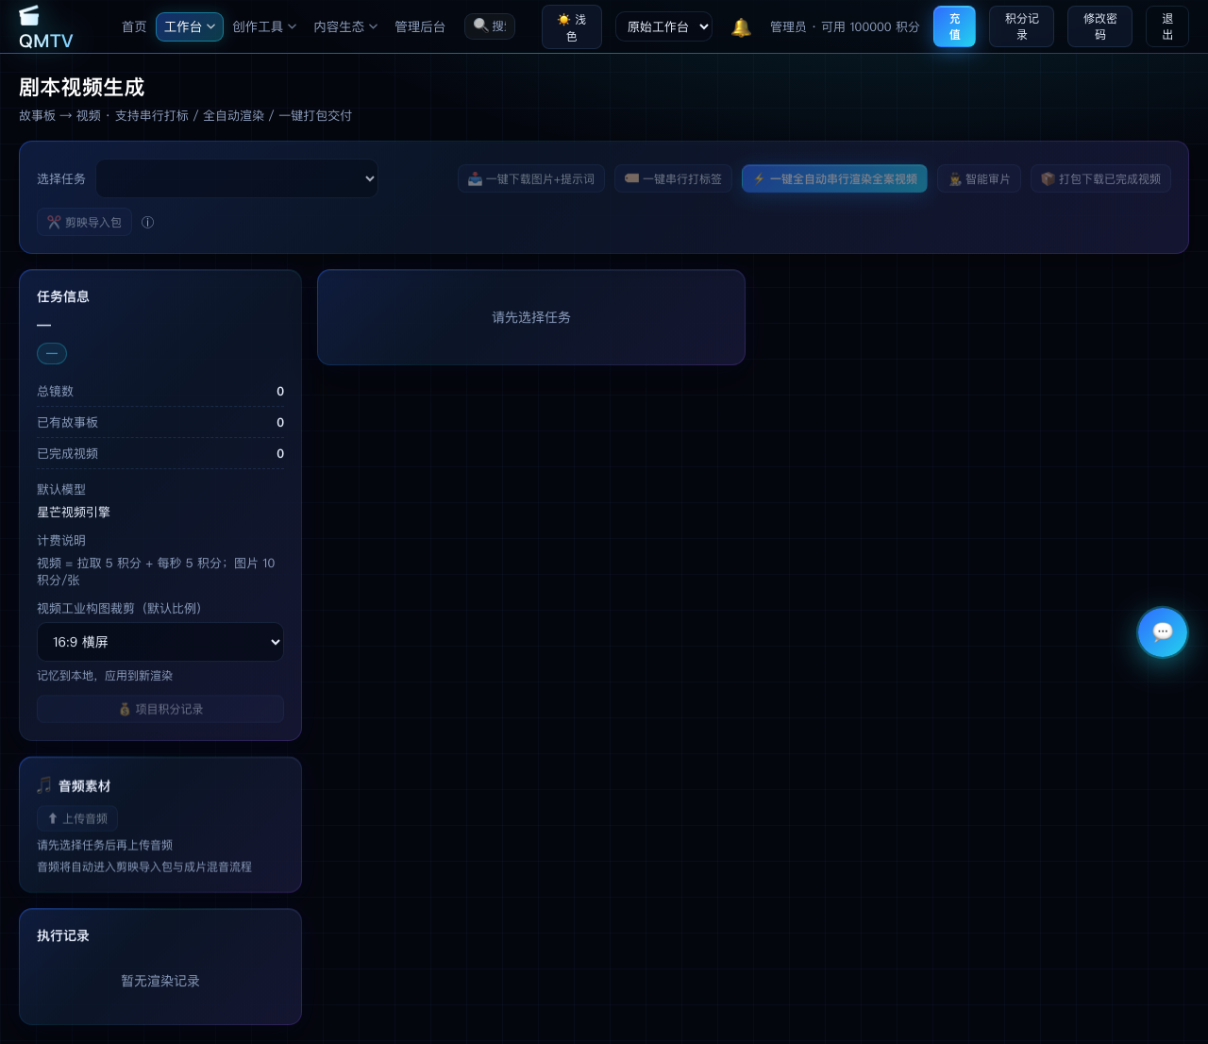Expand the 创作工具 menu
Image resolution: width=1208 pixels, height=1044 pixels.
pyautogui.click(x=264, y=26)
